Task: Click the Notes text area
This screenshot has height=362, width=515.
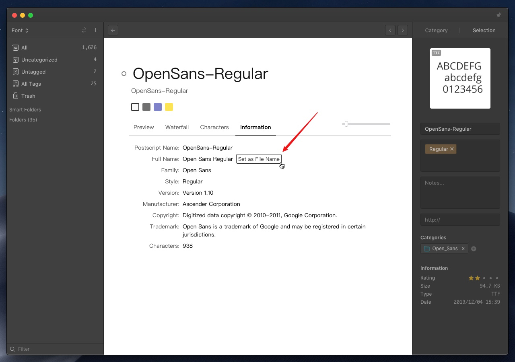Action: pos(460,193)
